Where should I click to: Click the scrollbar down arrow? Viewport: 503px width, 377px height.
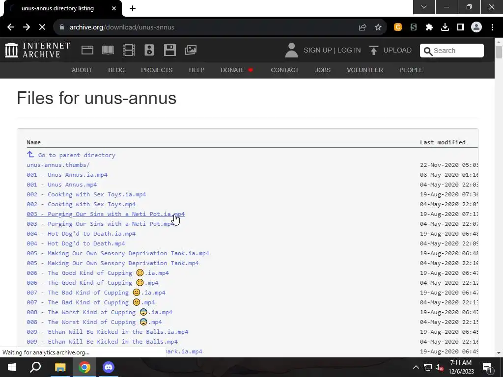(499, 353)
